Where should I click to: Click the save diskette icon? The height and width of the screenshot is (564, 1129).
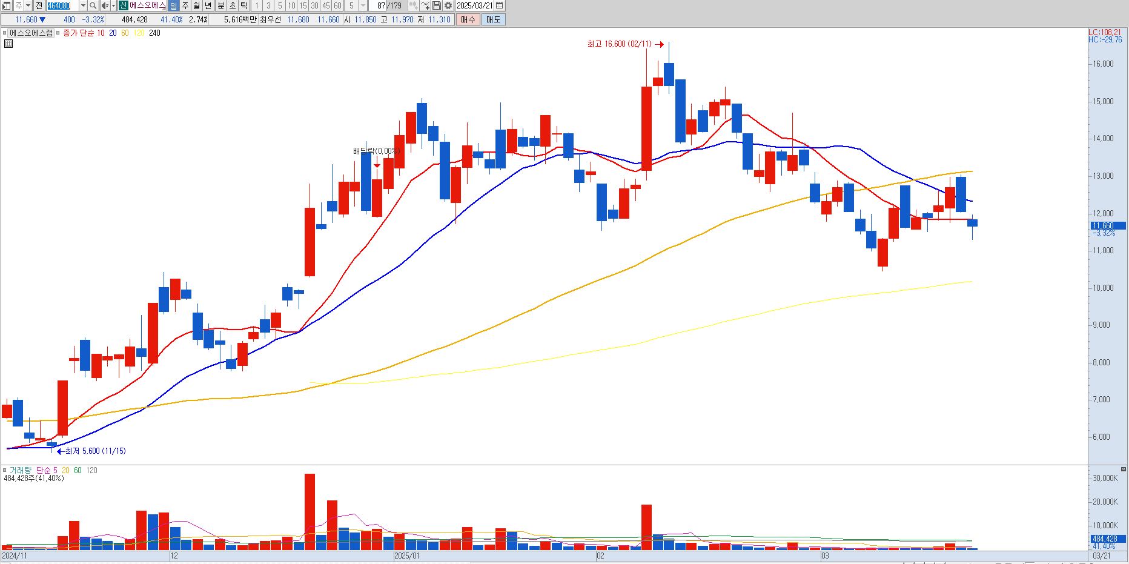pyautogui.click(x=436, y=5)
